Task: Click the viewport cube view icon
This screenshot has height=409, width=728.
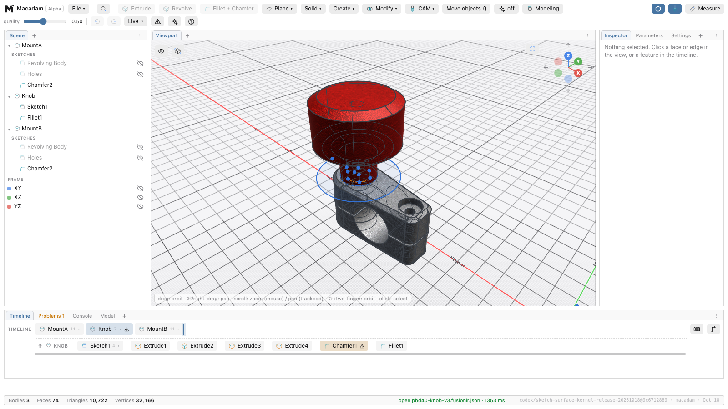Action: pos(178,51)
